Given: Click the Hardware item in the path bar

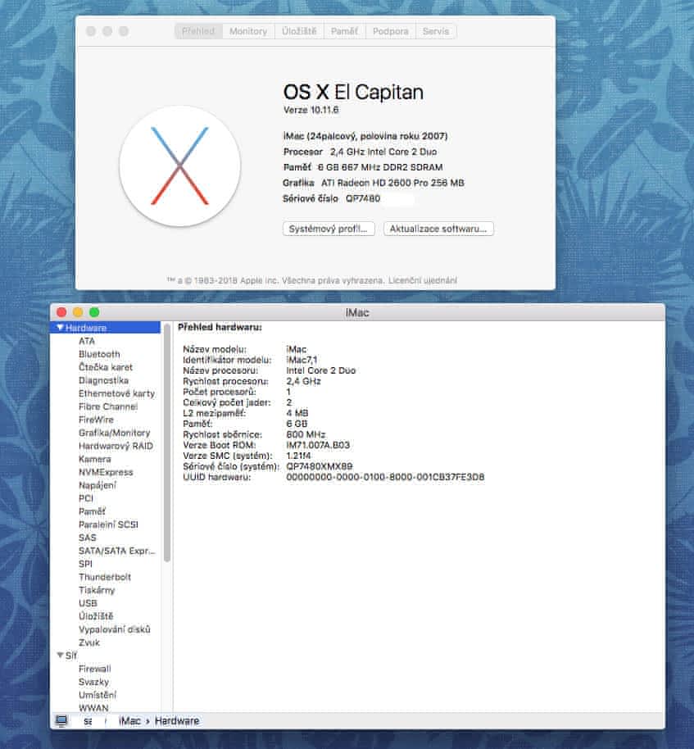Looking at the screenshot, I should 177,721.
